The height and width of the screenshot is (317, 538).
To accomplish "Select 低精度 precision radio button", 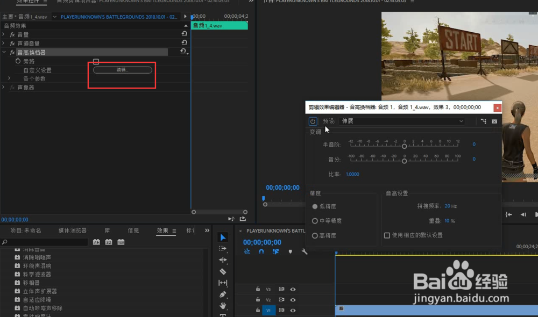I will (x=315, y=206).
